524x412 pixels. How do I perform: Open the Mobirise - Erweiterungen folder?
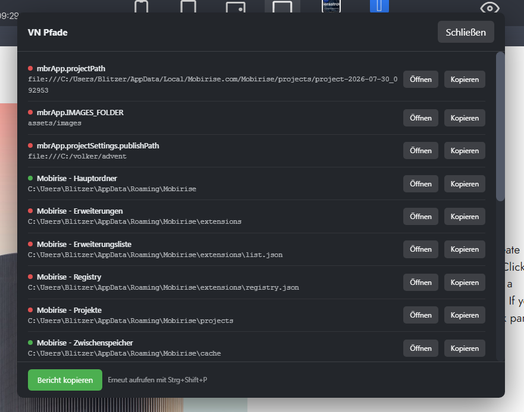click(421, 217)
